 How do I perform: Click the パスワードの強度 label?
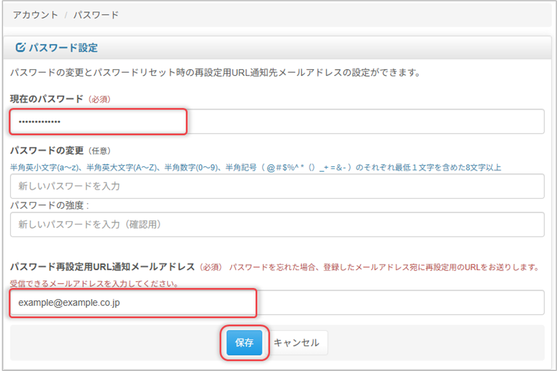(49, 205)
